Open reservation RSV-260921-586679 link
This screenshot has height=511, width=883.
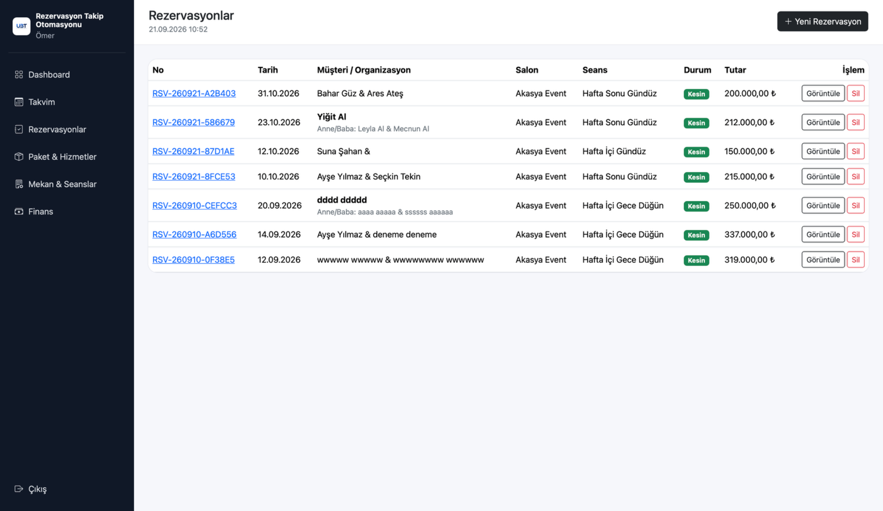click(193, 122)
